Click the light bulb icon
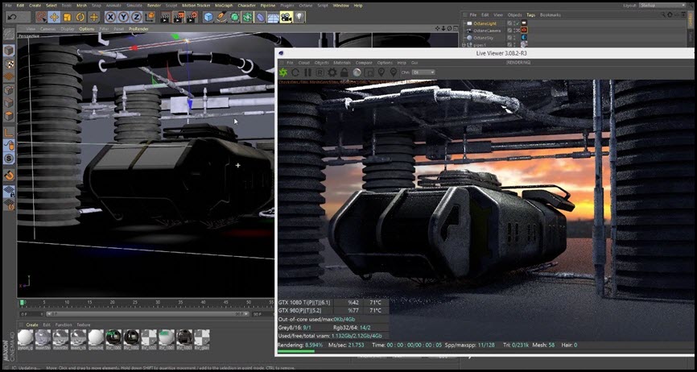Image resolution: width=697 pixels, height=372 pixels. (x=299, y=17)
